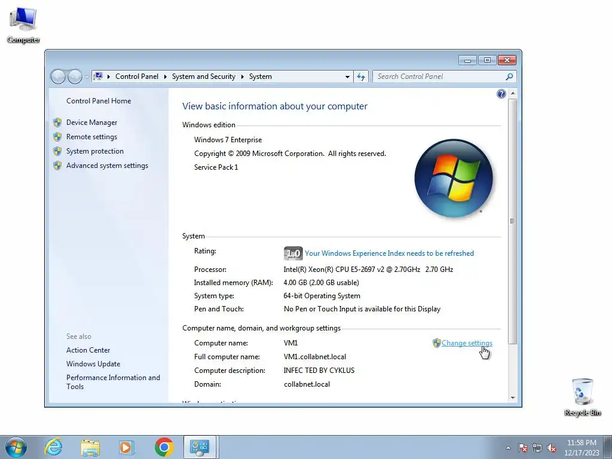612x459 pixels.
Task: Launch Google Chrome from taskbar
Action: pos(164,447)
